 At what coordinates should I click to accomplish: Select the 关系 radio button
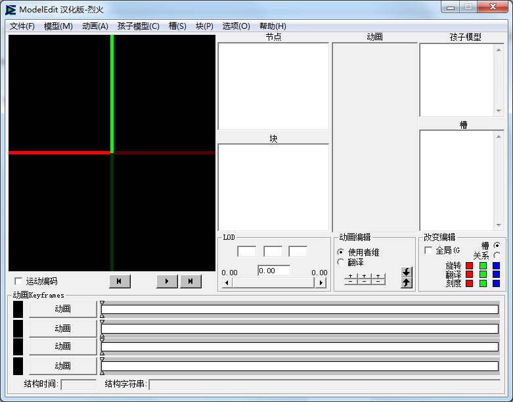click(x=497, y=255)
